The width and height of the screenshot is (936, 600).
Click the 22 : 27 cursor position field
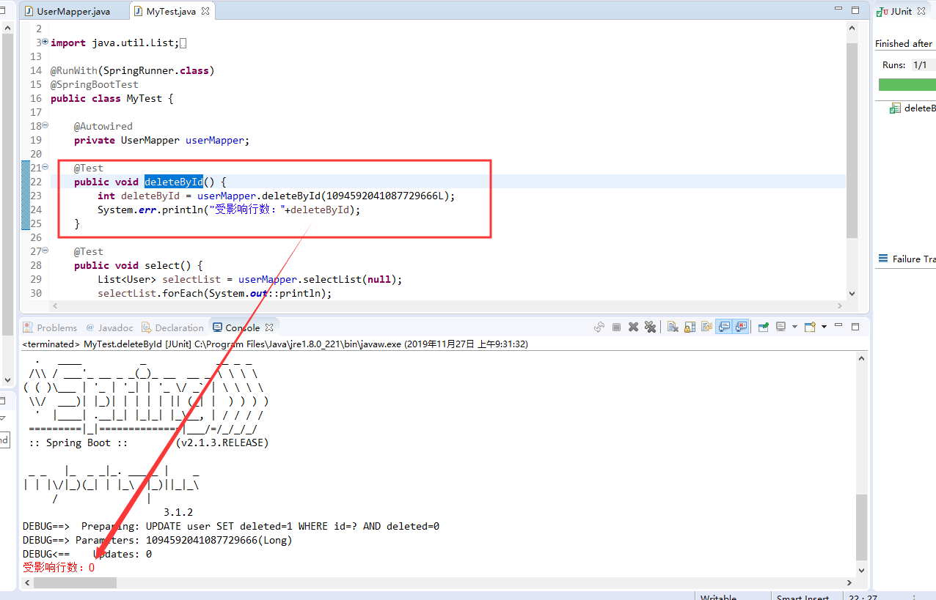(861, 597)
